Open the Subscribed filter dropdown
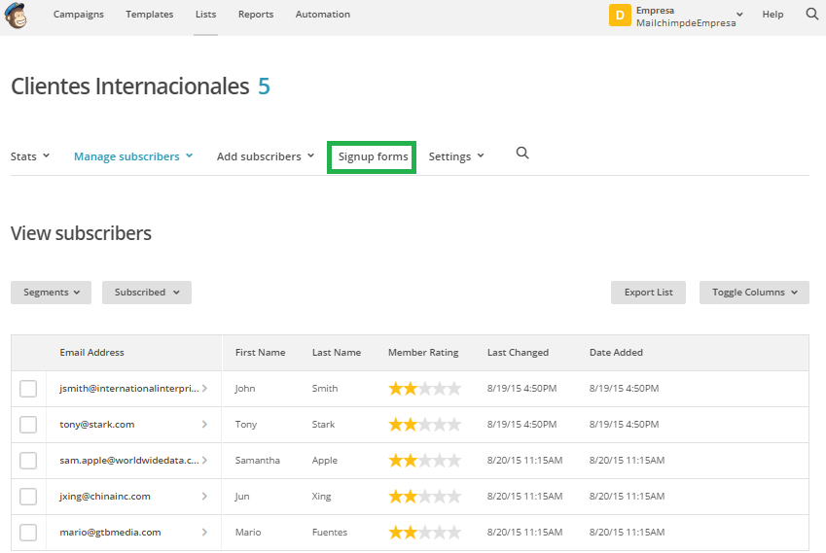 pos(146,293)
